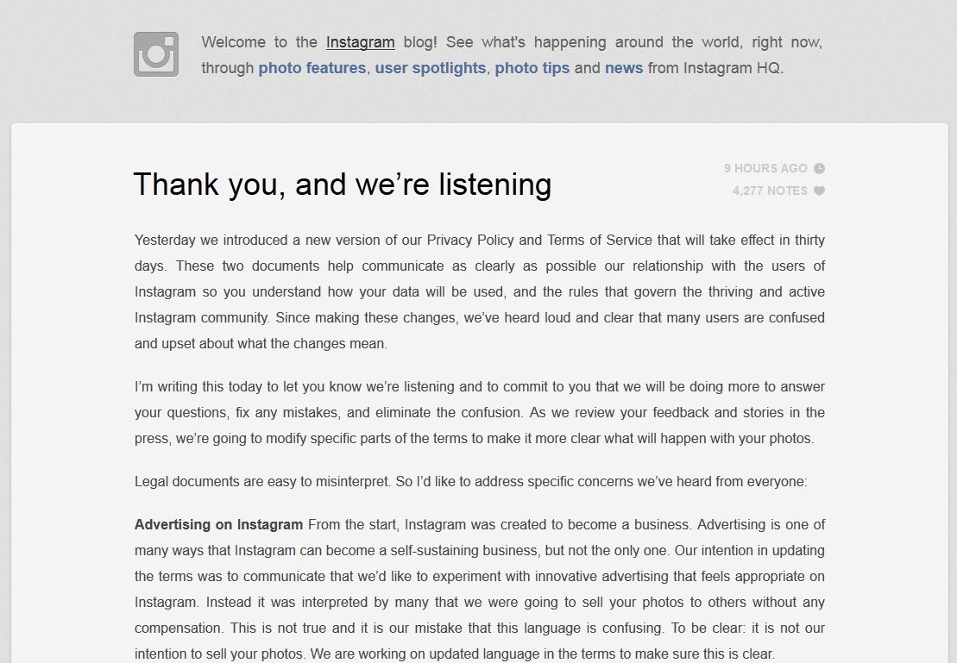Click the paragraph beginning "I'm writing this today"

(479, 412)
